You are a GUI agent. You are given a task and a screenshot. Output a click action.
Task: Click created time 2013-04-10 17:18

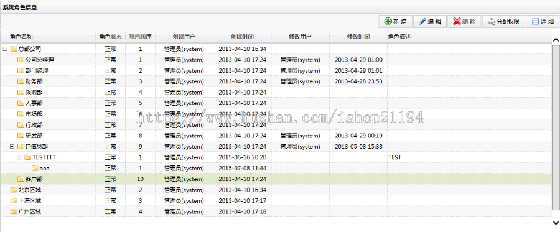coord(242,211)
